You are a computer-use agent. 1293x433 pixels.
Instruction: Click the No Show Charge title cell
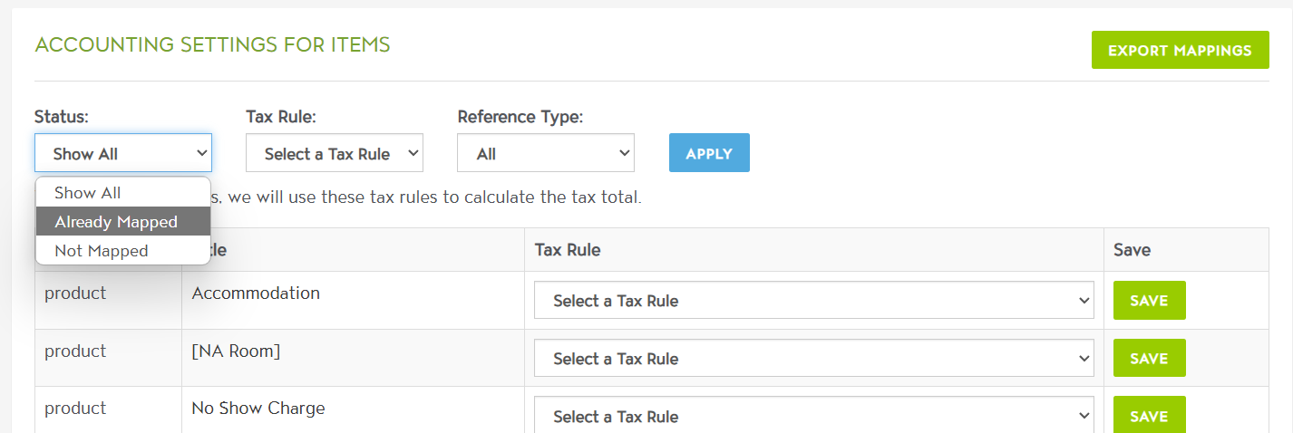pos(258,409)
